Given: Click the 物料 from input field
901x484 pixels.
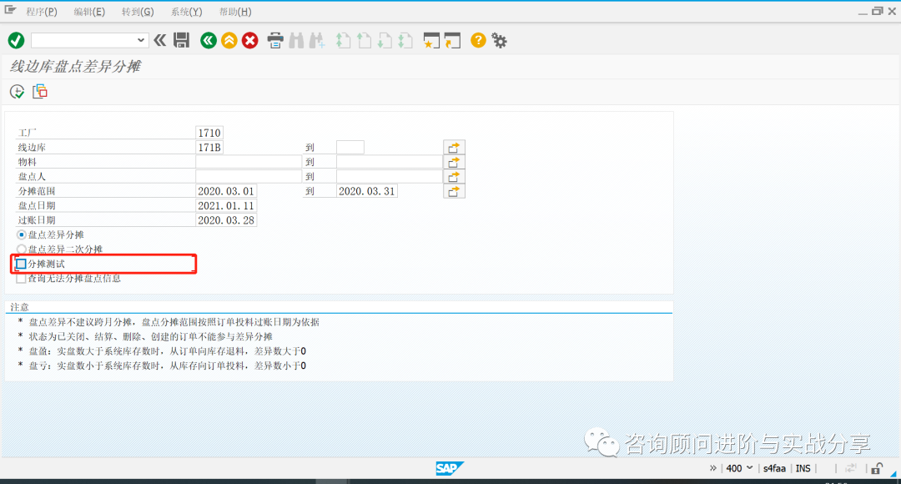Looking at the screenshot, I should pos(249,162).
